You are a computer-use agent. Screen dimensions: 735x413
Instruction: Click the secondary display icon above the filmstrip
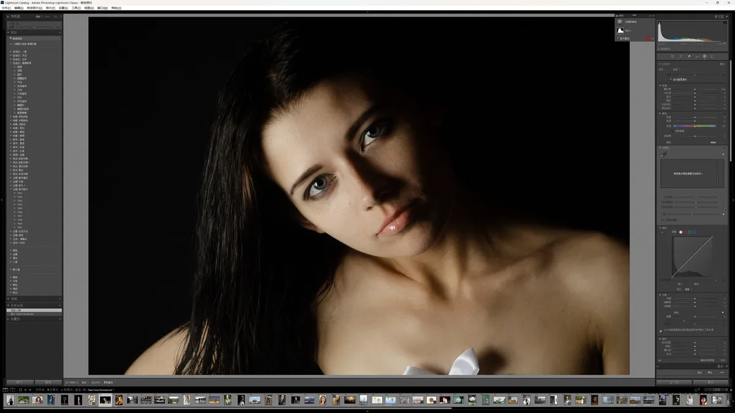tap(12, 390)
